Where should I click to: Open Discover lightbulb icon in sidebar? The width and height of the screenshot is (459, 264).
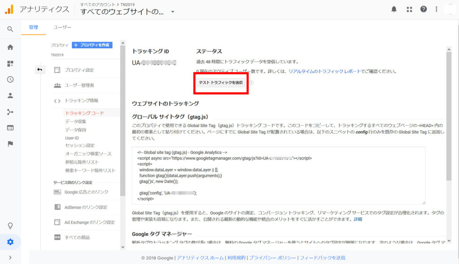pos(10,225)
